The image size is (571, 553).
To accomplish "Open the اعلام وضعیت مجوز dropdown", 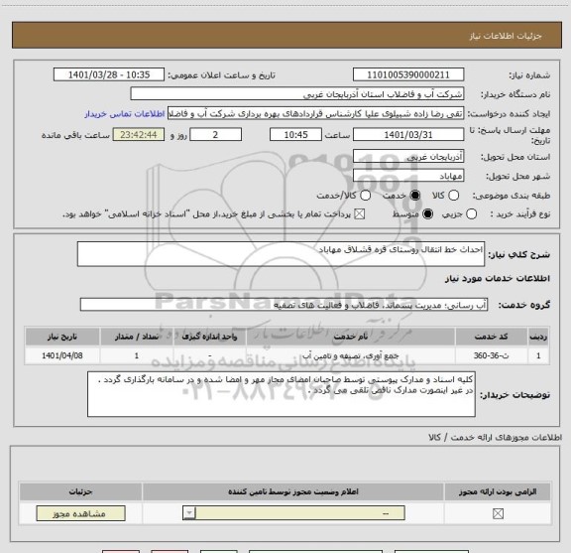I will click(x=293, y=513).
